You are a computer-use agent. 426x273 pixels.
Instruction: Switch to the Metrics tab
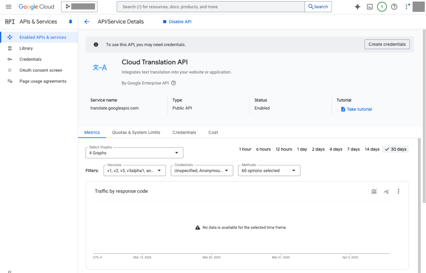click(92, 133)
